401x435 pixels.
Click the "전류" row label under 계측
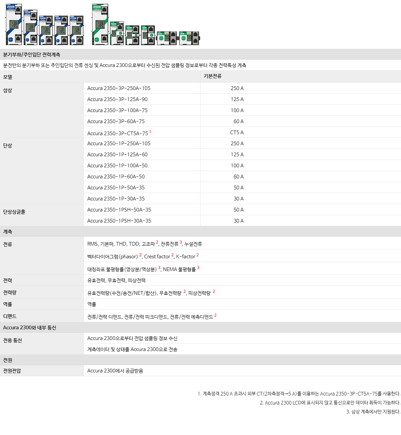[8, 244]
